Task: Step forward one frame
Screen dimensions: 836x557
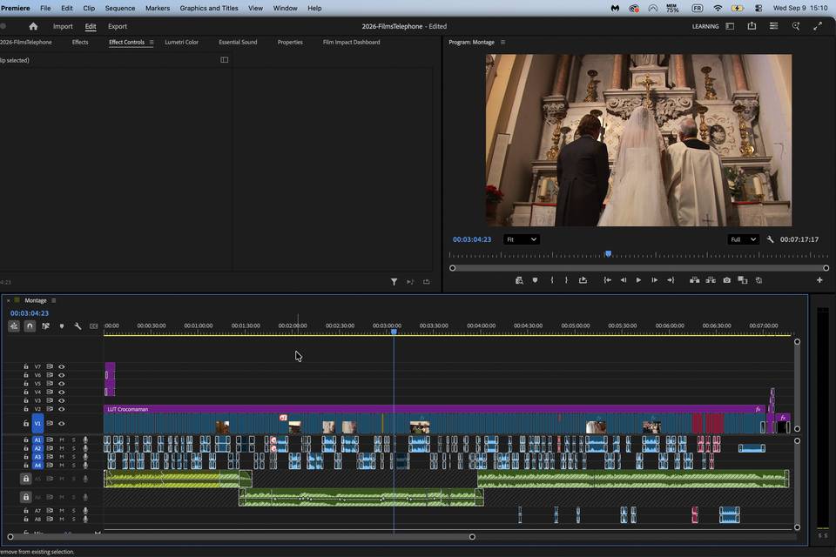Action: coord(654,280)
